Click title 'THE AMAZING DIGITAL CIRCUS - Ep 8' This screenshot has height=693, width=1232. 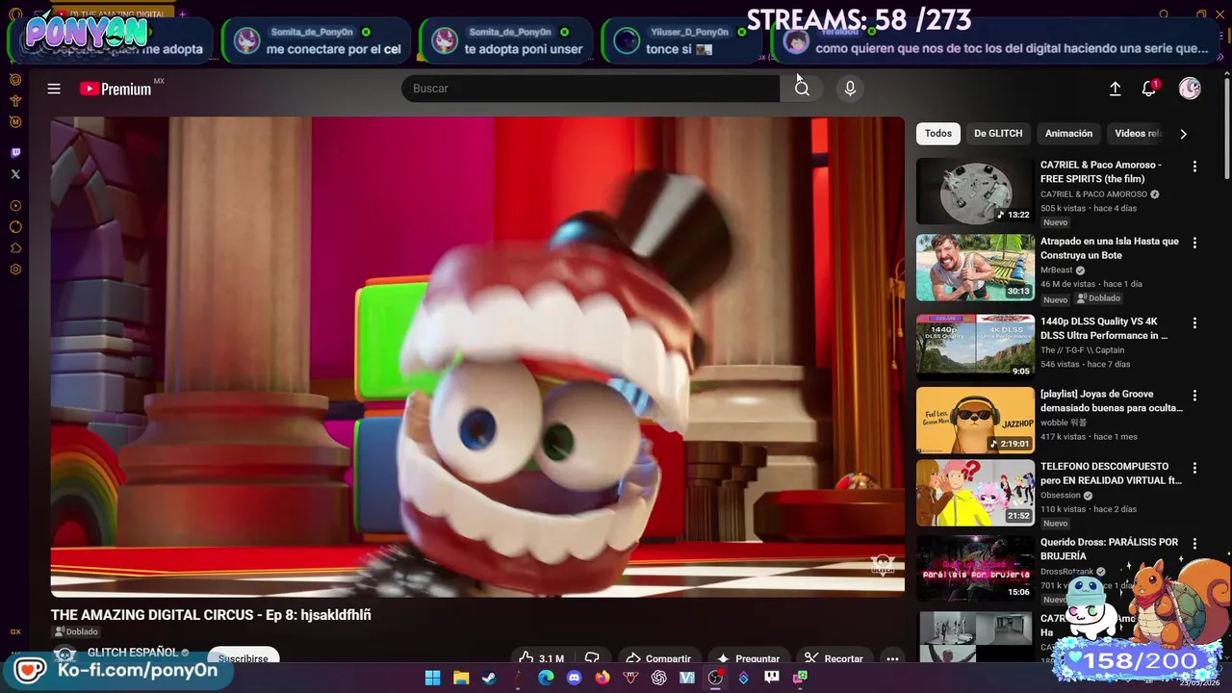point(211,614)
